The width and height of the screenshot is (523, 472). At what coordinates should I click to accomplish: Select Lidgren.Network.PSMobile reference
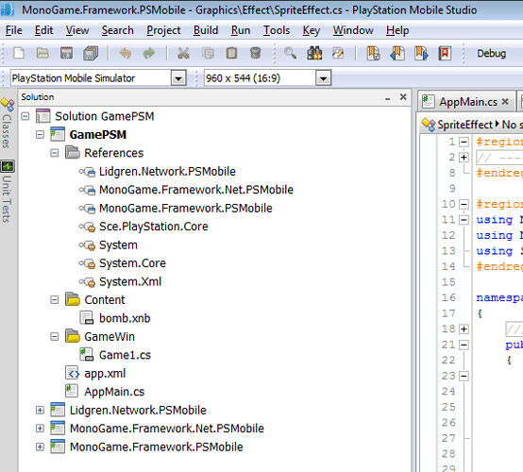(x=167, y=172)
